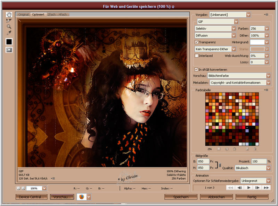Select the Slice Select tool
This screenshot has height=206, width=278.
click(x=9, y=20)
